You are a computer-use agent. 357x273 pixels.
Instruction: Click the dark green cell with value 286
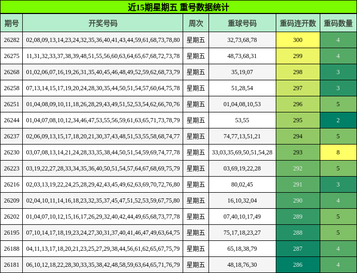point(298,265)
